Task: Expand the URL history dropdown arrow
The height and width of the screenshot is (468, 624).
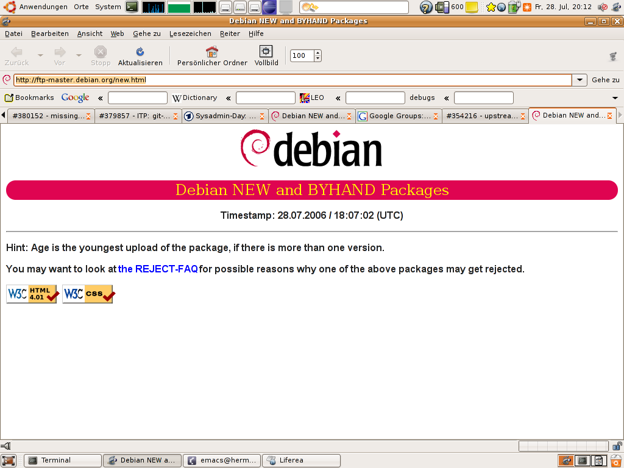Action: click(x=579, y=80)
